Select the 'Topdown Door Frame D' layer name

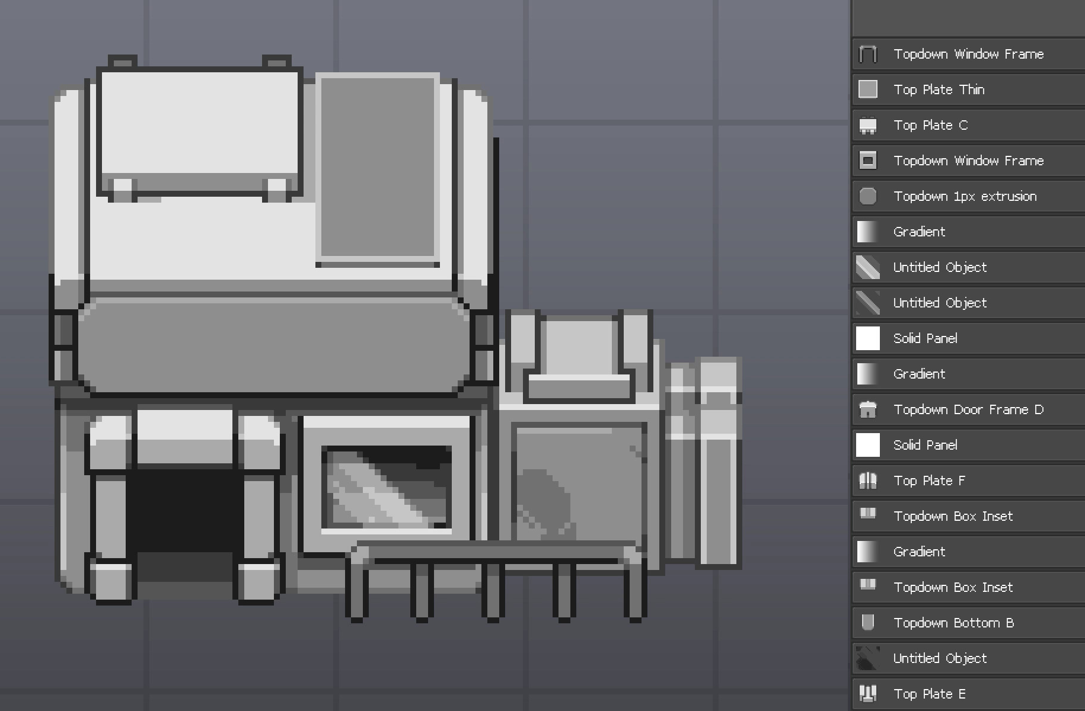968,409
